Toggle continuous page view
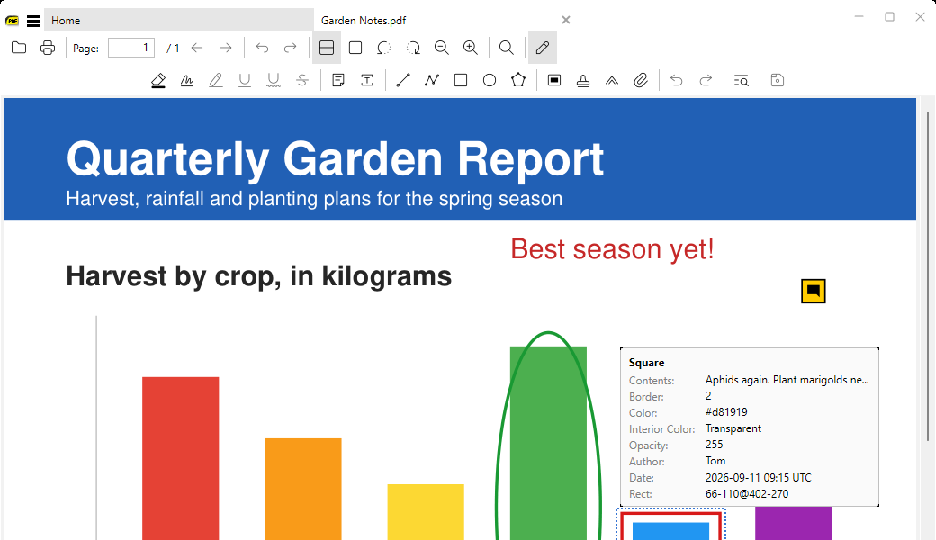Image resolution: width=936 pixels, height=540 pixels. coord(327,48)
